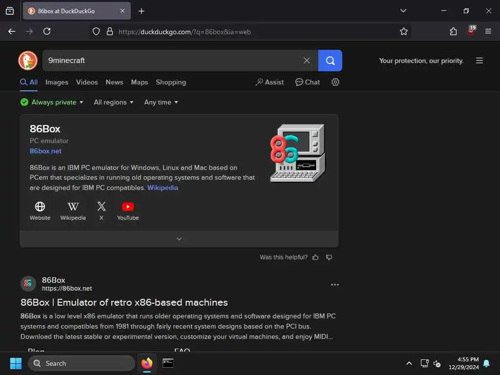The height and width of the screenshot is (375, 500).
Task: Clear the search box text
Action: coord(307,61)
